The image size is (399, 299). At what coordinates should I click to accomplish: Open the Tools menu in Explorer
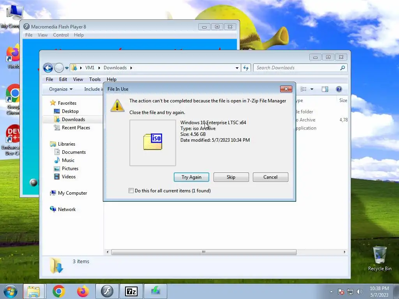[95, 79]
